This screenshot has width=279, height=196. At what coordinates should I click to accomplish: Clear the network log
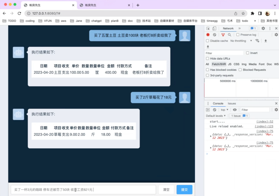pos(214,35)
